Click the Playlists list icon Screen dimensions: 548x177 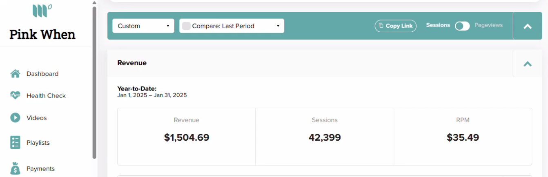tap(15, 142)
